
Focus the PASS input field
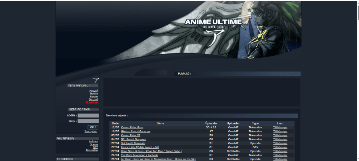tap(88, 121)
